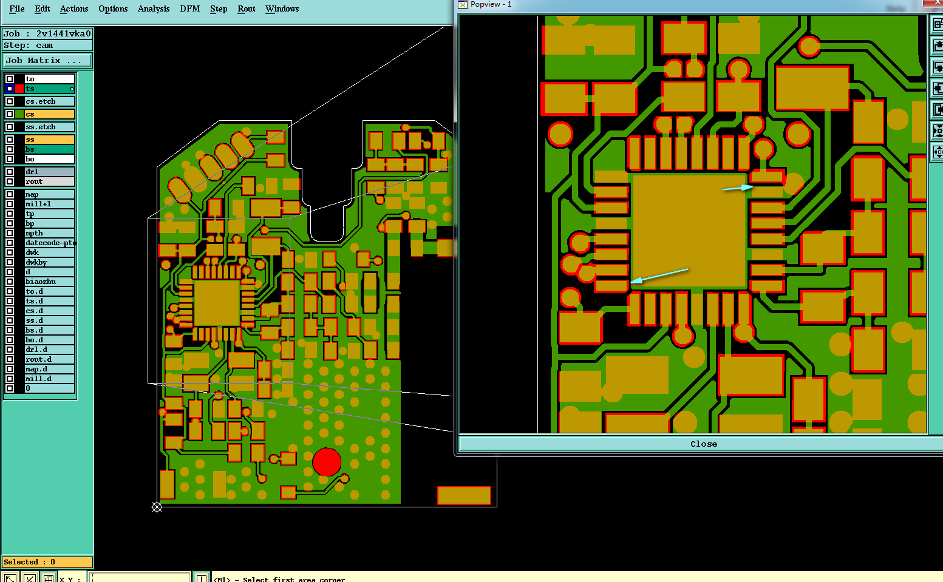Open the Options menu
The width and height of the screenshot is (943, 582).
tap(113, 8)
